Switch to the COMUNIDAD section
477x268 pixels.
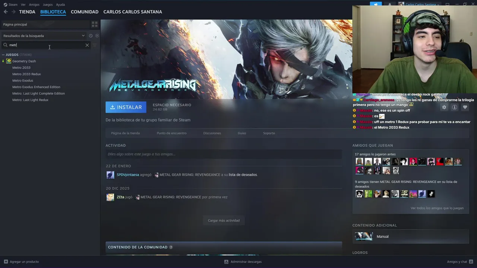coord(85,12)
